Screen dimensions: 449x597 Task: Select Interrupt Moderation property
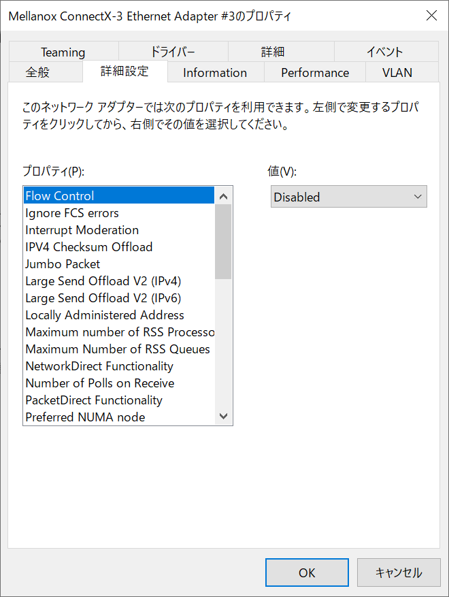[119, 230]
